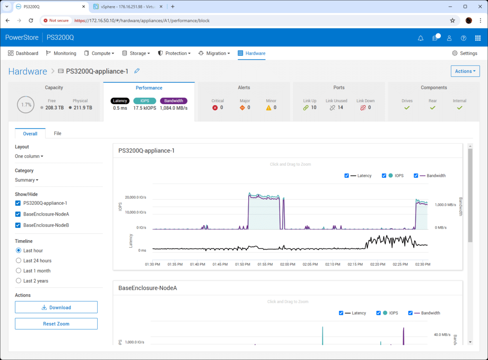This screenshot has height=360, width=488.
Task: Open the Layout One column dropdown
Action: point(29,156)
